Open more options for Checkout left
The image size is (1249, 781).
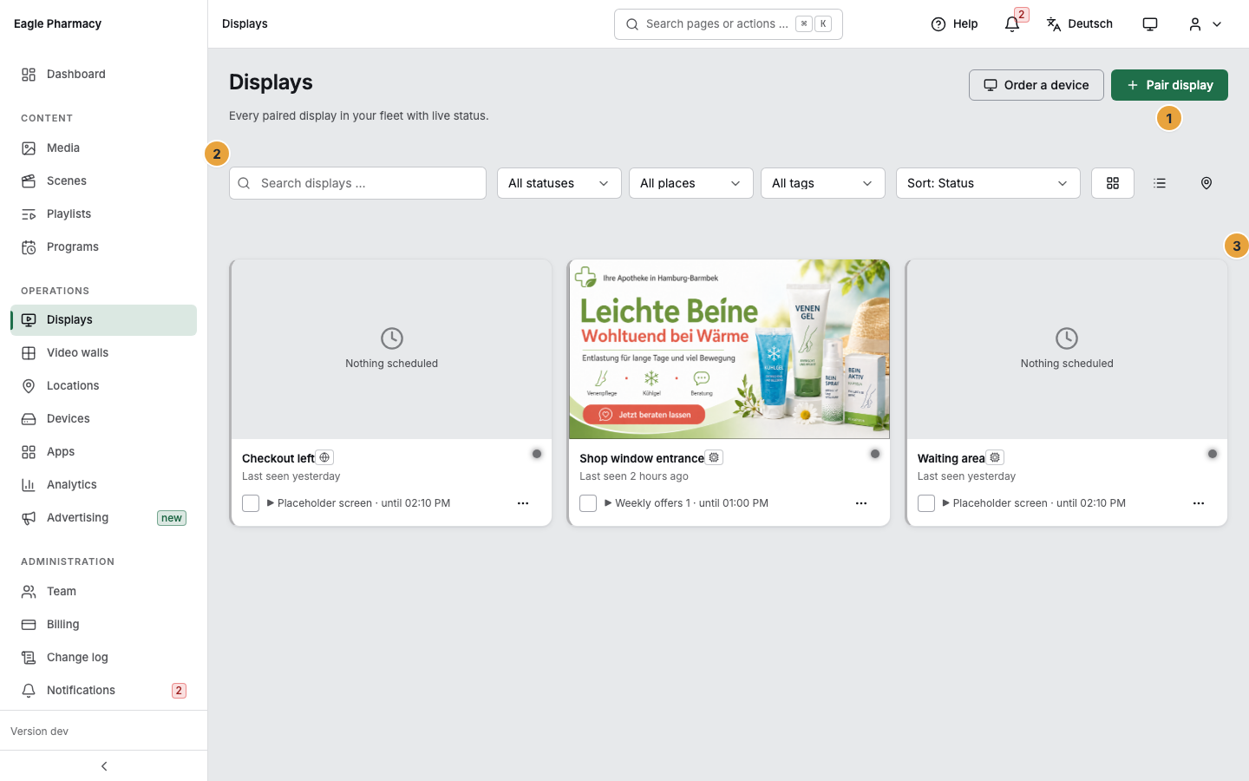[x=523, y=503]
